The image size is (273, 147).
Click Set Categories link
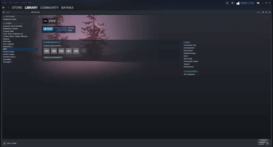[x=190, y=74]
